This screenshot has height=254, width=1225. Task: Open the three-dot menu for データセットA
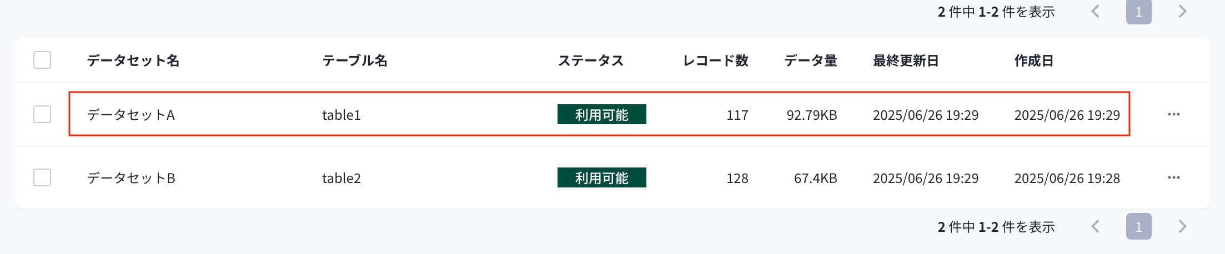coord(1173,114)
